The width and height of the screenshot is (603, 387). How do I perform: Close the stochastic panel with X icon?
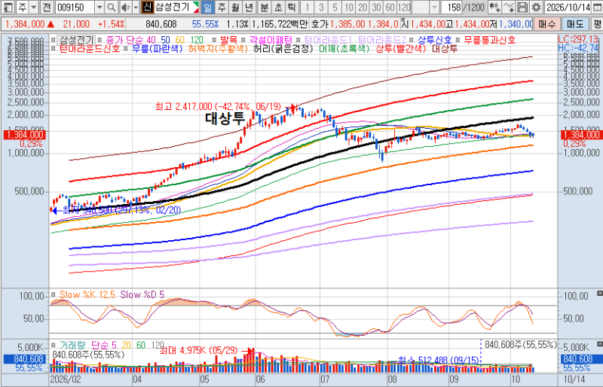(x=599, y=293)
